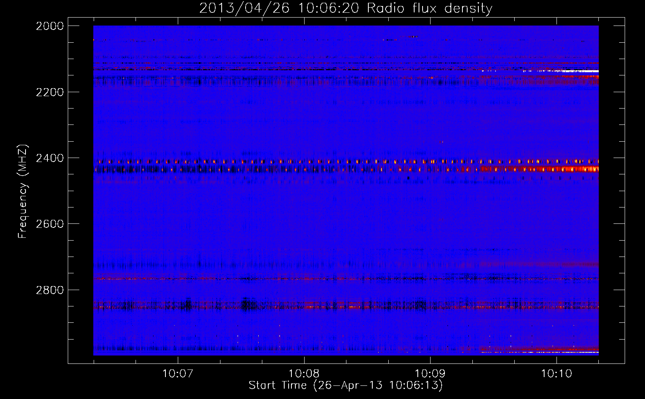Click the 10:07 time tick label
Screen dimensions: 645x399
point(178,373)
